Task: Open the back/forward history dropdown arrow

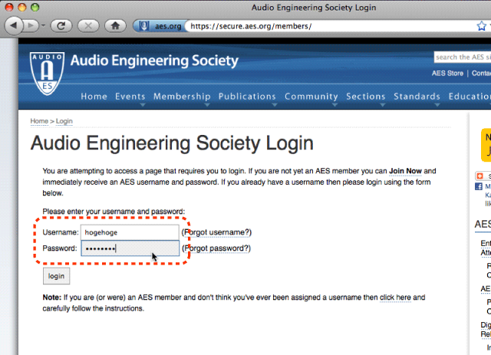Action: point(43,25)
